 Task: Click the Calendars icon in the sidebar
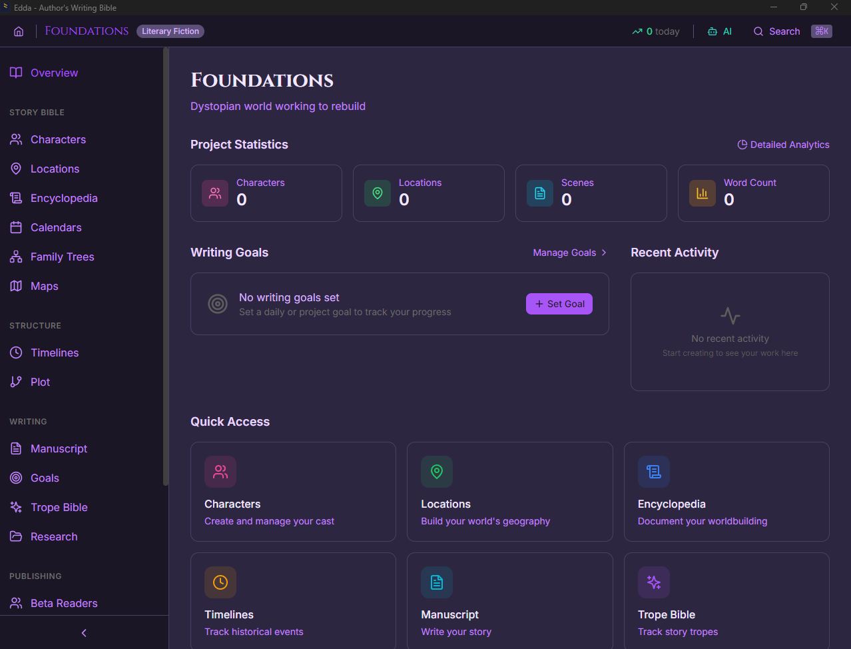pos(16,227)
